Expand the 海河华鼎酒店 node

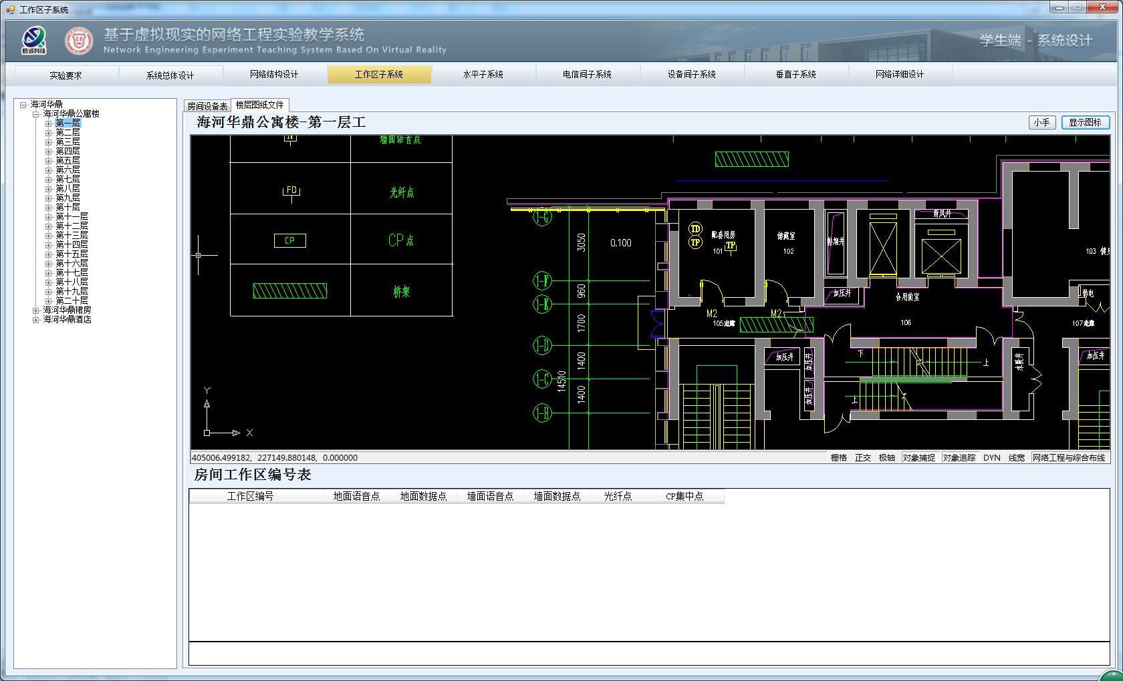(x=36, y=320)
